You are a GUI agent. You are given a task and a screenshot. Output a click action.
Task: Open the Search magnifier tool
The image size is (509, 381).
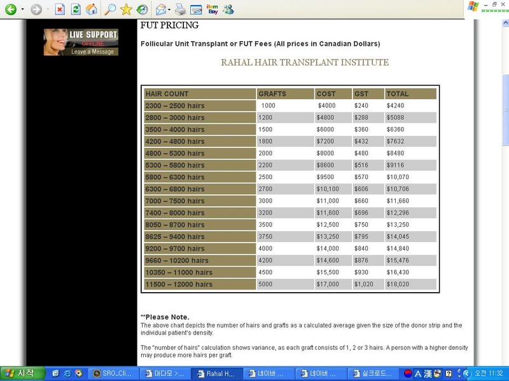(x=110, y=10)
